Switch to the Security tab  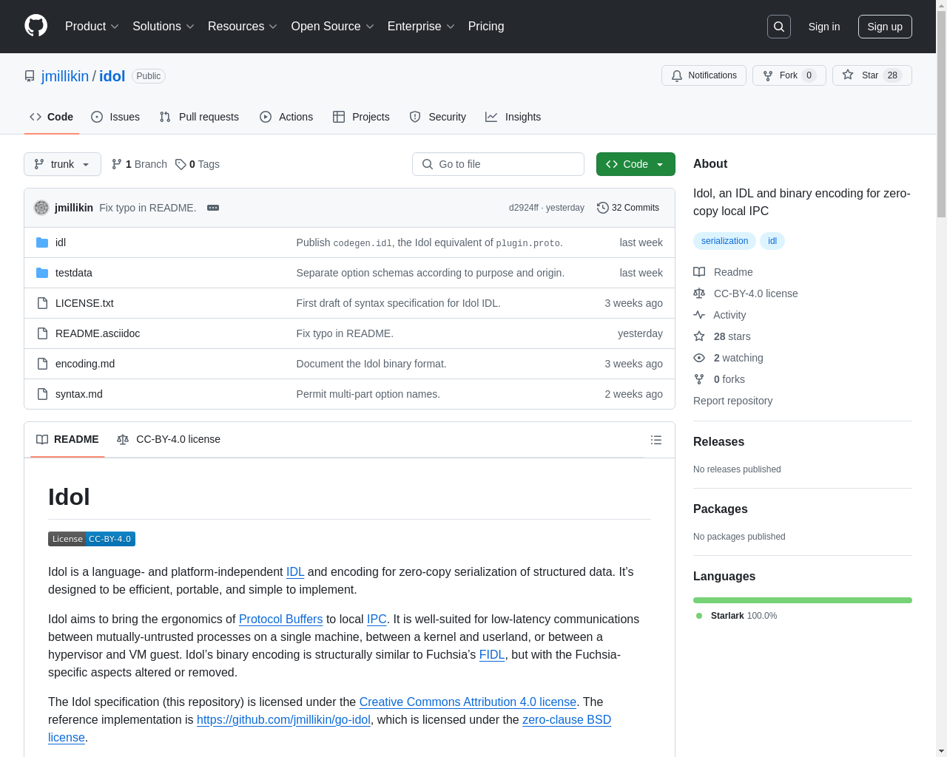pos(438,117)
